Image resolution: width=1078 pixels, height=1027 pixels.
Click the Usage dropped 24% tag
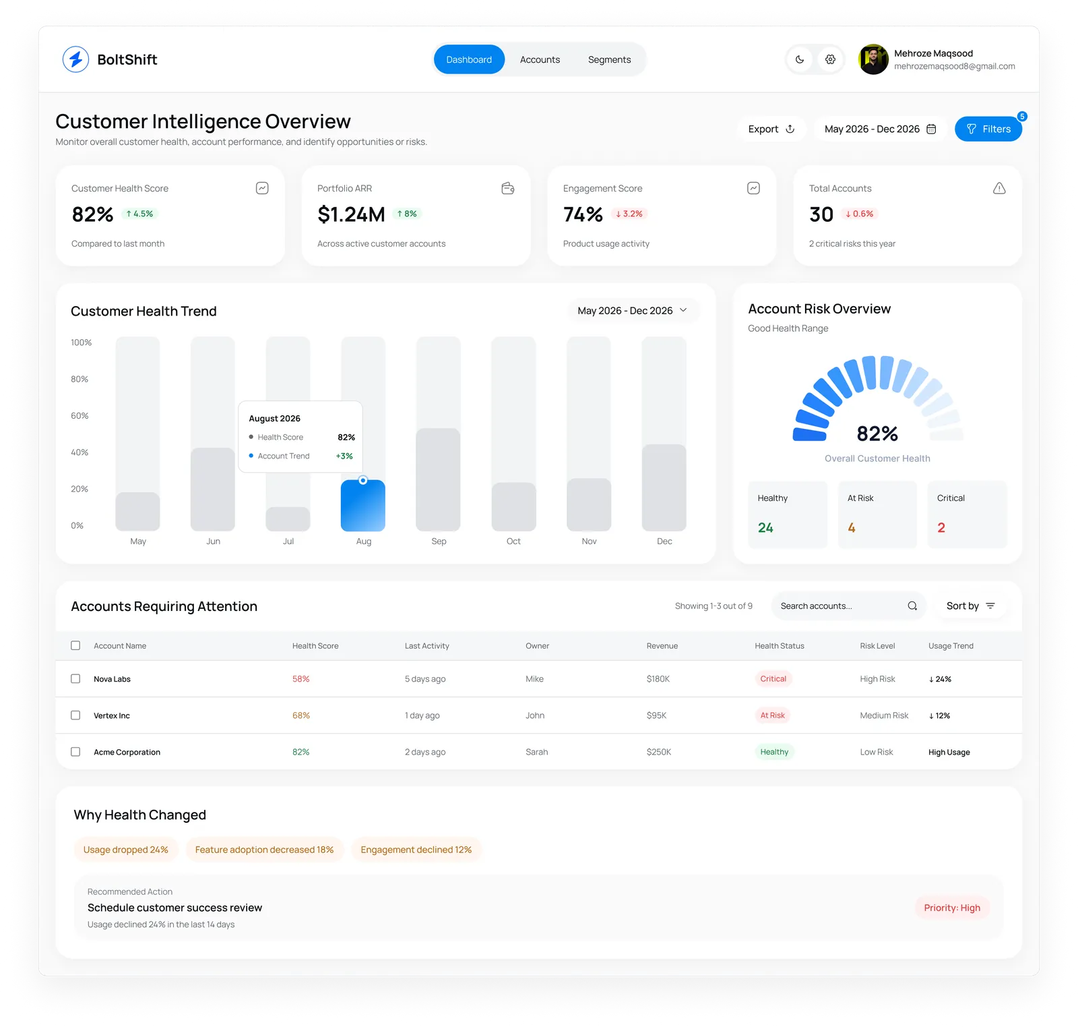126,850
